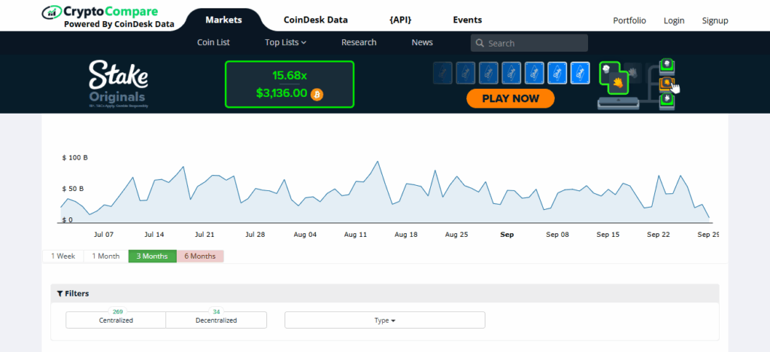The height and width of the screenshot is (352, 770).
Task: Click the Aug 11 peak on volume chart
Action: [x=376, y=162]
